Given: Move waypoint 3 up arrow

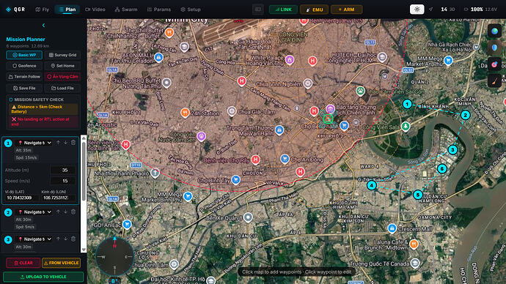Looking at the screenshot, I should pos(58,239).
